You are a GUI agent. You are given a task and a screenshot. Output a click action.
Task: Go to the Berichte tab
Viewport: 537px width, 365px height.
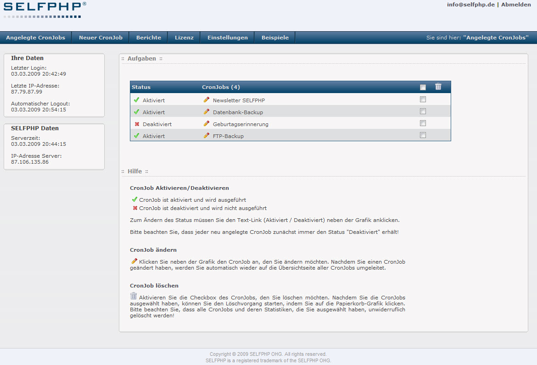149,38
